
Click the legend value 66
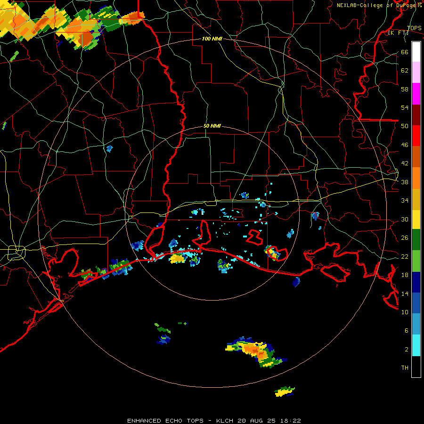[405, 52]
